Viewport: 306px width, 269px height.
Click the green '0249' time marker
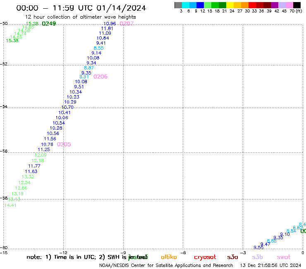(49, 24)
